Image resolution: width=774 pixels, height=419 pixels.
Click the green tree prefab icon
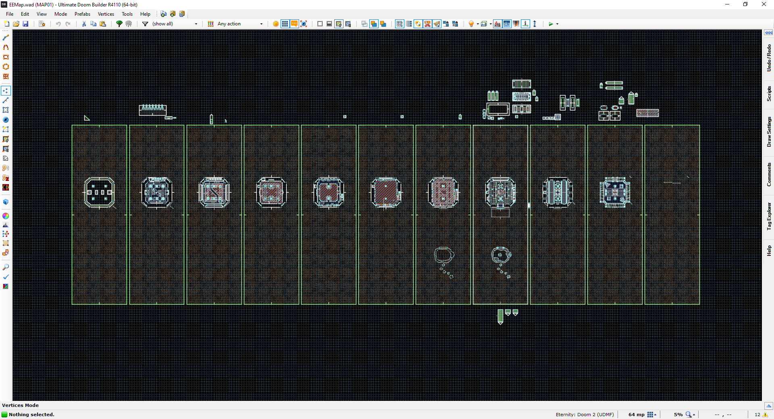coord(119,24)
